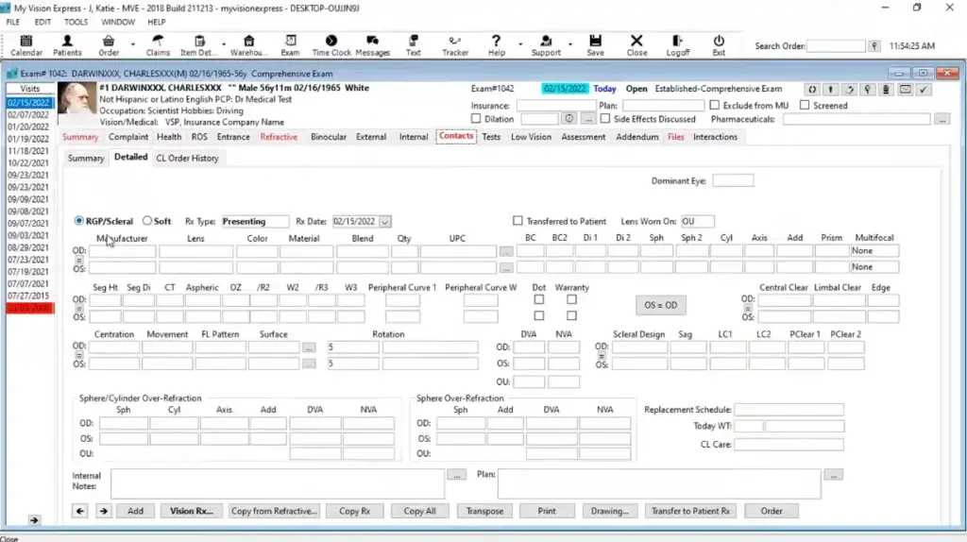Check the OD Dot checkbox
Image resolution: width=967 pixels, height=542 pixels.
pos(539,299)
